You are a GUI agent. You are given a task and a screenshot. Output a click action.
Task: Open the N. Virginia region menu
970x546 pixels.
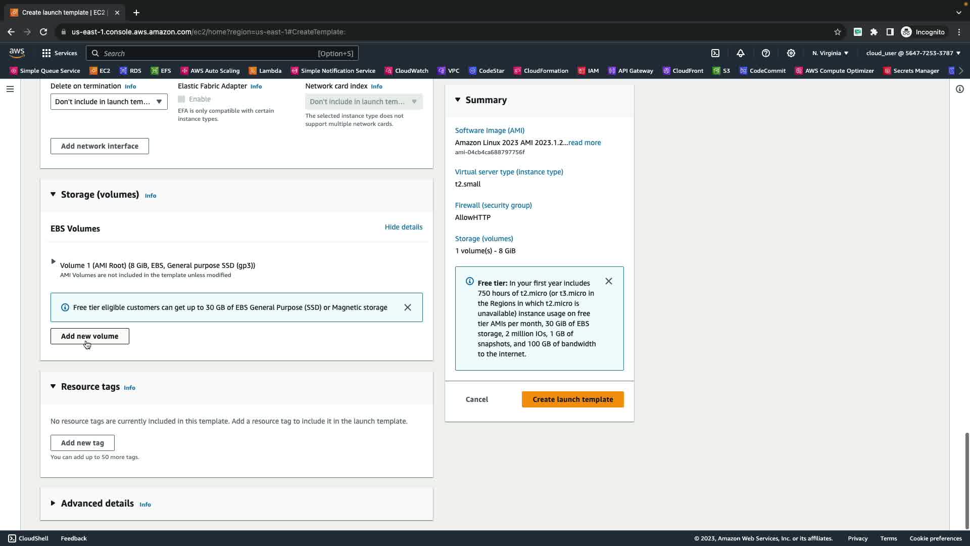click(830, 53)
